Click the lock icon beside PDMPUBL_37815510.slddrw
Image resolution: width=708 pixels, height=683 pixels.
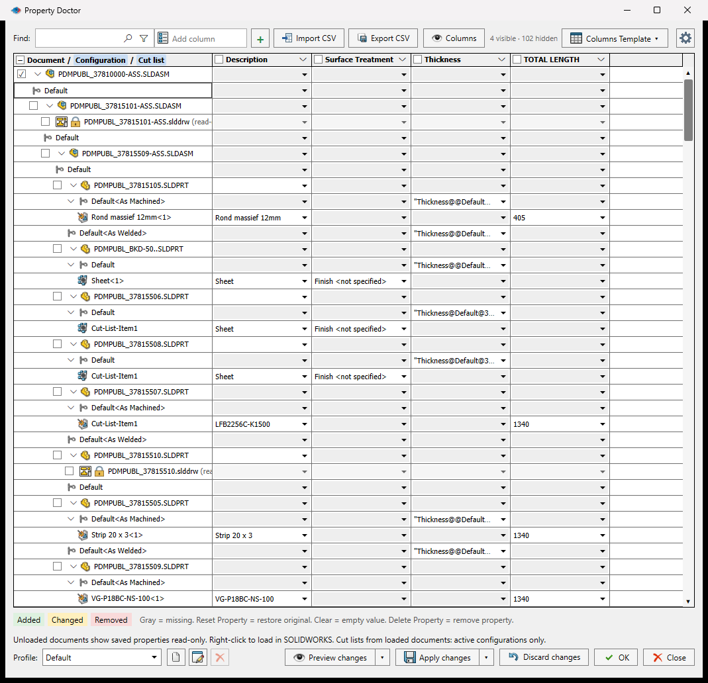[x=99, y=471]
